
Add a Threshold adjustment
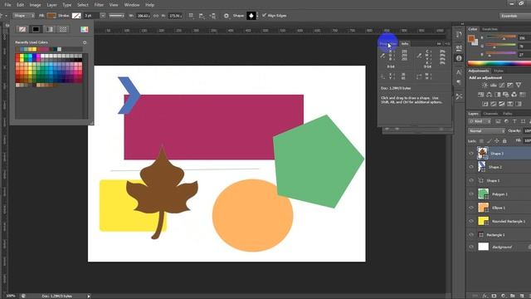pyautogui.click(x=501, y=104)
